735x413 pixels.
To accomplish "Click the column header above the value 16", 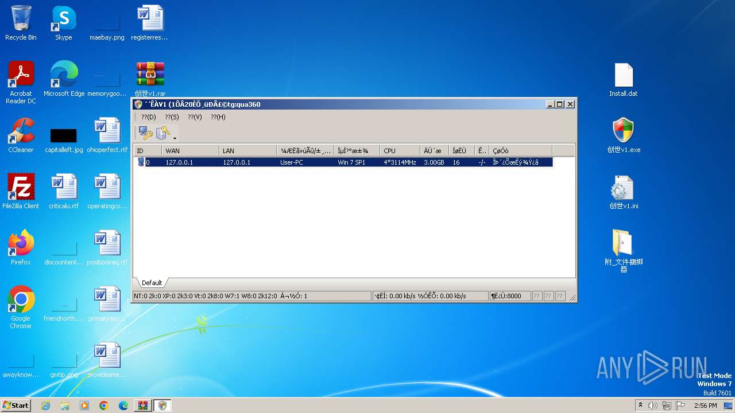I will coord(462,151).
